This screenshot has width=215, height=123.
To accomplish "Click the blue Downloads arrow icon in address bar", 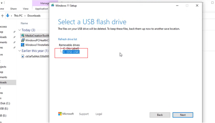I will pos(8,16).
